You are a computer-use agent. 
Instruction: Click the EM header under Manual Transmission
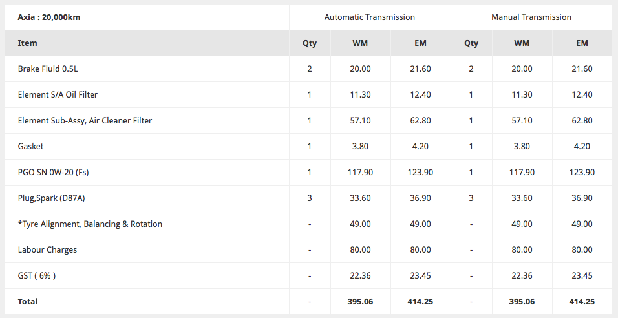click(582, 43)
